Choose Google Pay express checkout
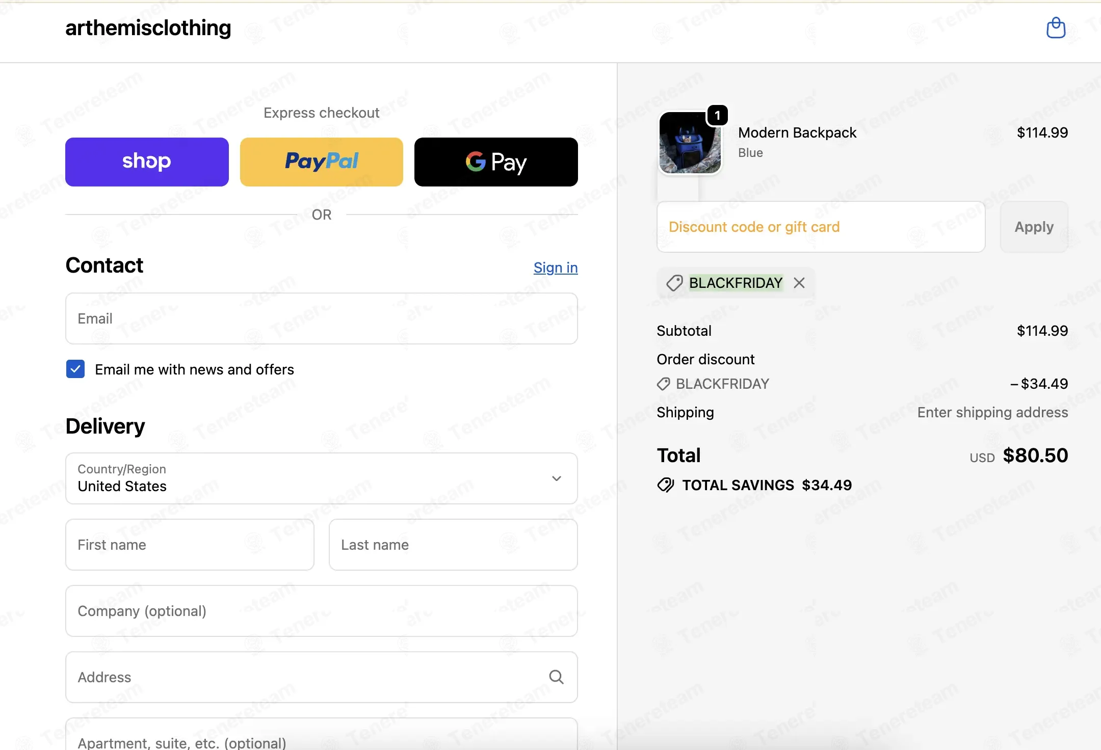The height and width of the screenshot is (750, 1101). pos(496,162)
